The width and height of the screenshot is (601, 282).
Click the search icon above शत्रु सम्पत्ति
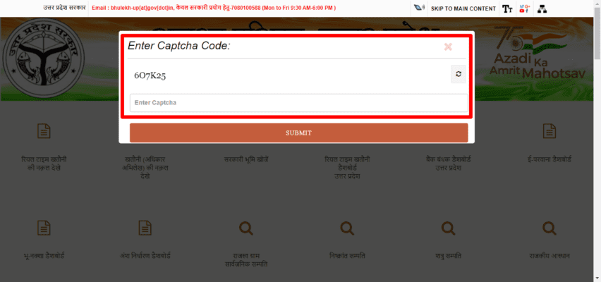coord(448,228)
